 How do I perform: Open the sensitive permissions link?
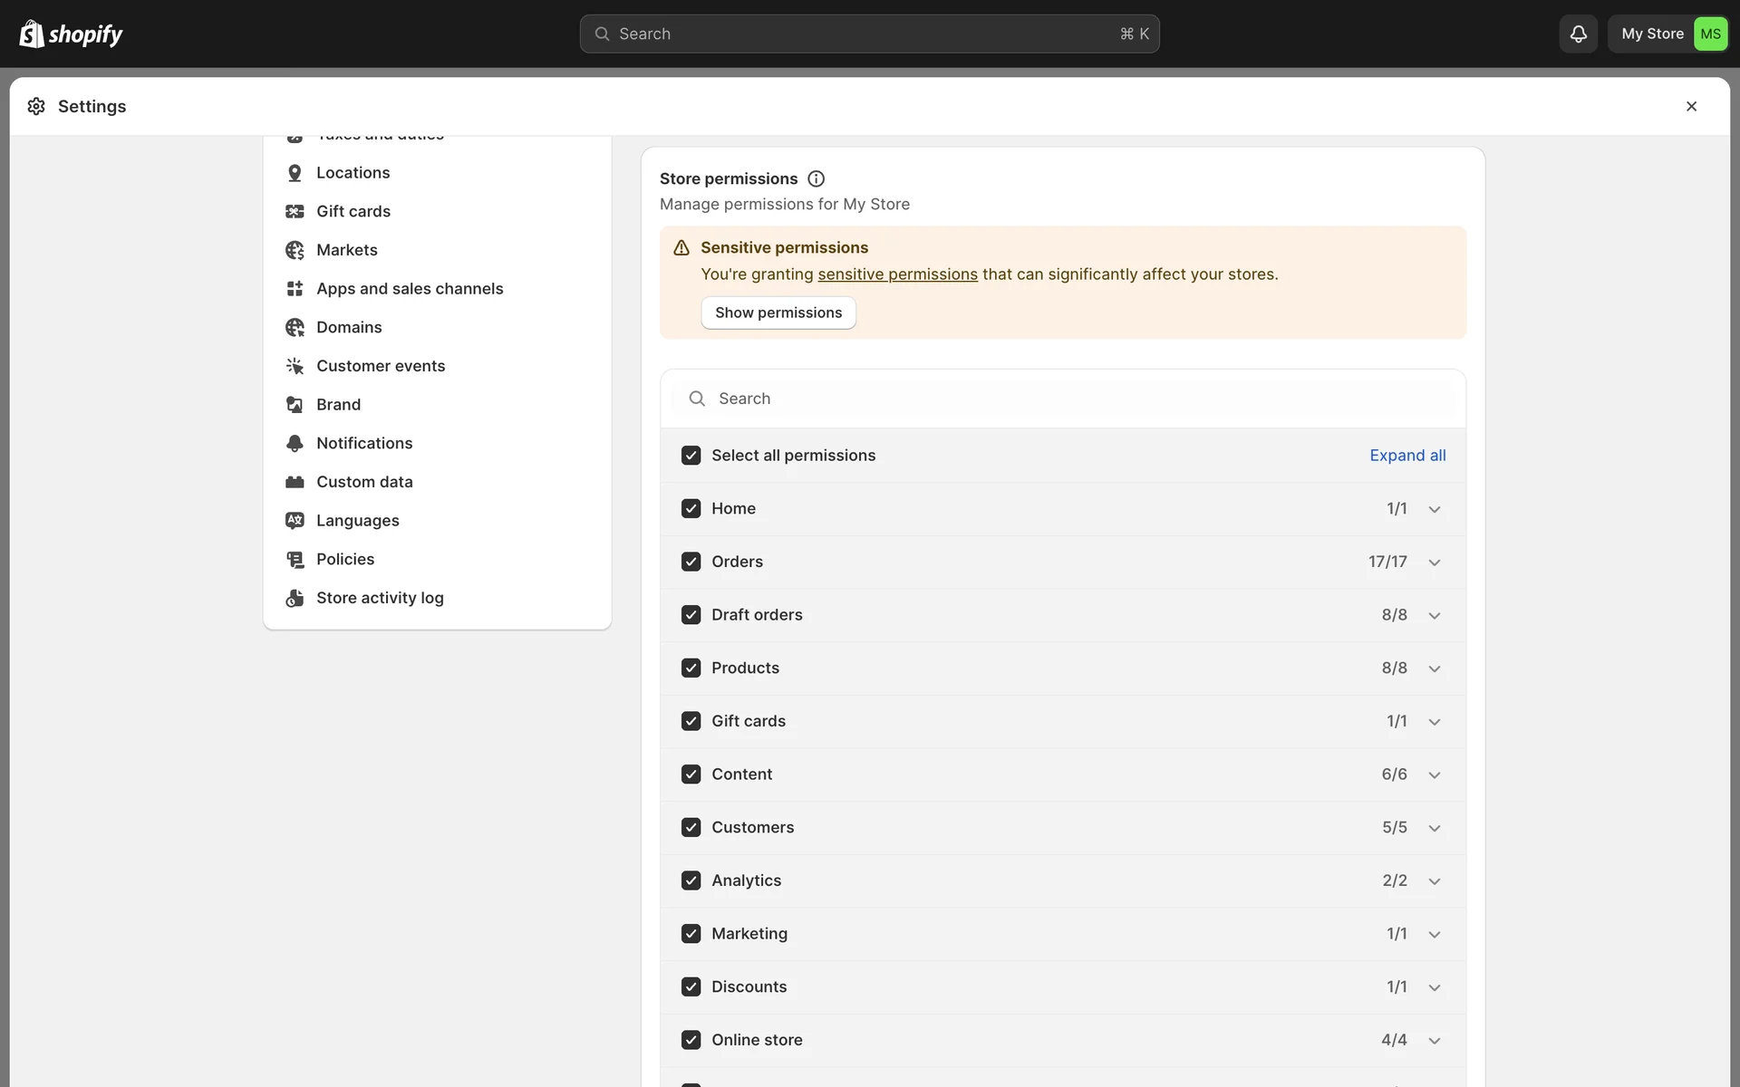[x=897, y=274]
